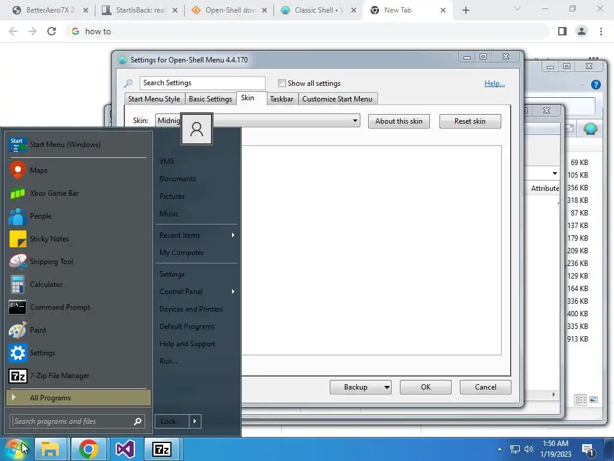Open the People app icon
The image size is (614, 461).
pos(17,216)
